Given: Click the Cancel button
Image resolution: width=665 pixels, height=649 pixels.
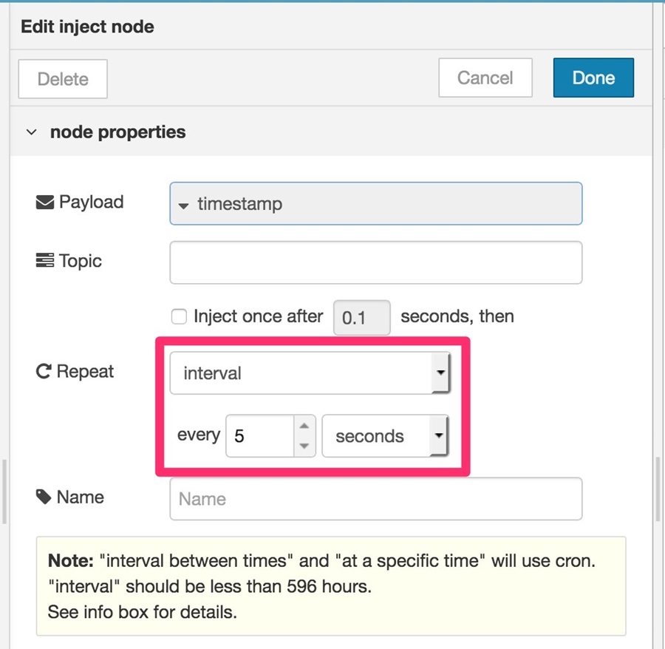Looking at the screenshot, I should [485, 78].
